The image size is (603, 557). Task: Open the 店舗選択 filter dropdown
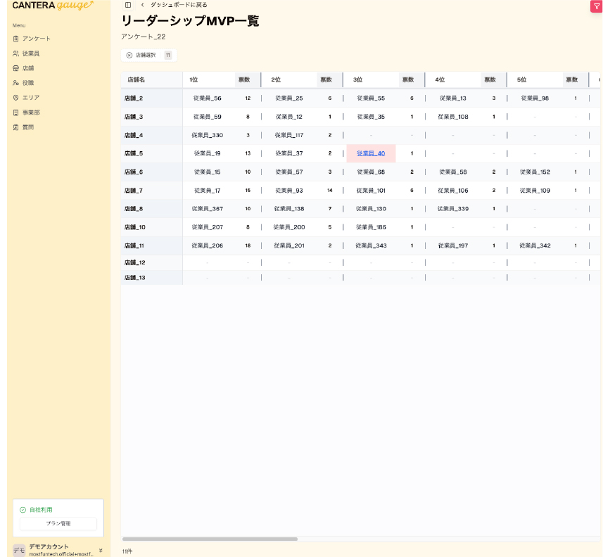click(146, 55)
